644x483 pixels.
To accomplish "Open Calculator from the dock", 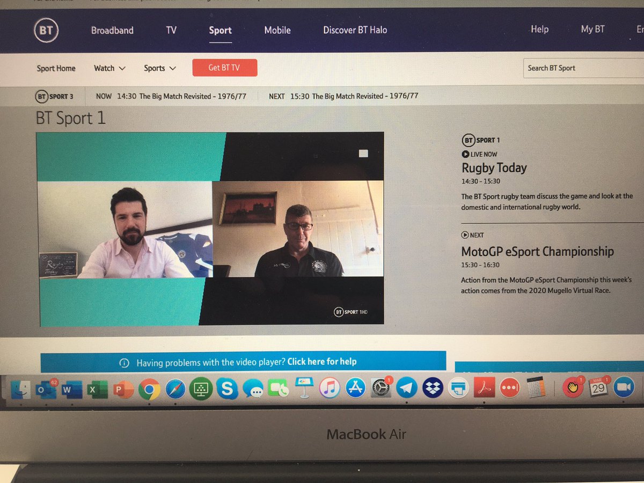I will point(536,387).
